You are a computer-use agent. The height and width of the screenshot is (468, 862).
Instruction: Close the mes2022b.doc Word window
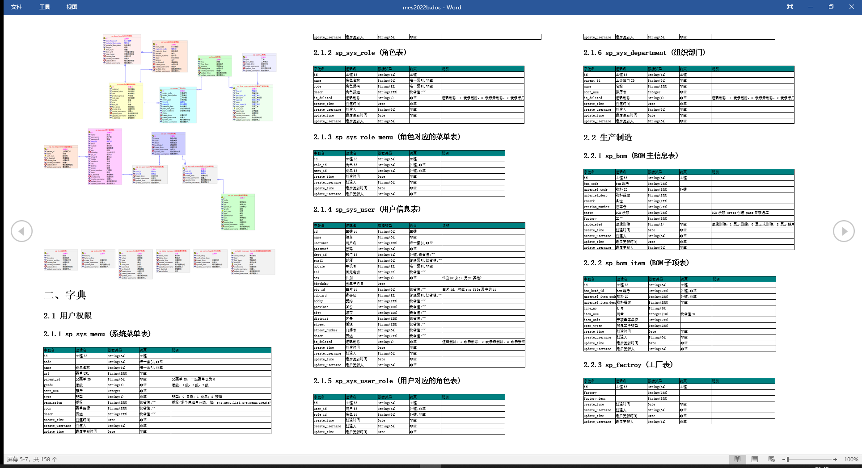click(x=851, y=7)
